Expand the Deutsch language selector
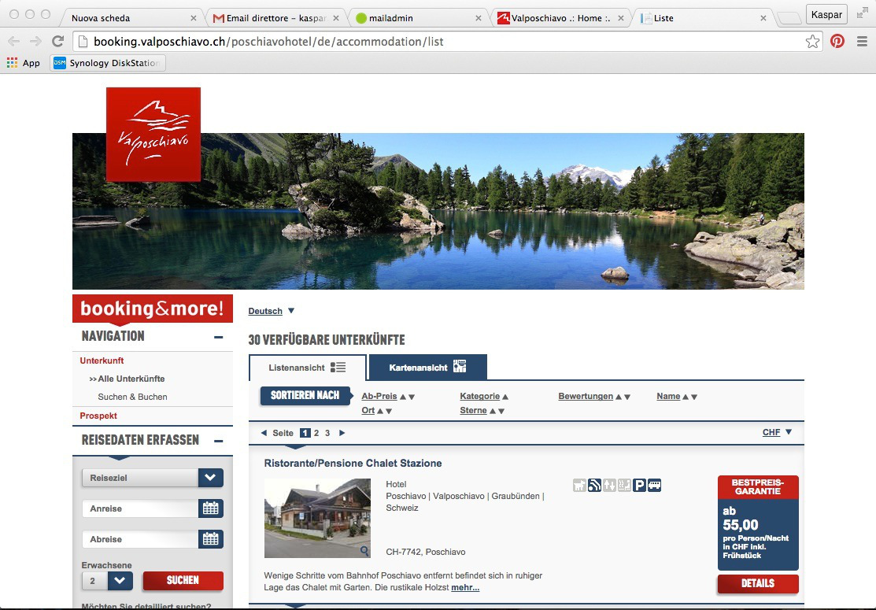This screenshot has width=876, height=610. (272, 311)
